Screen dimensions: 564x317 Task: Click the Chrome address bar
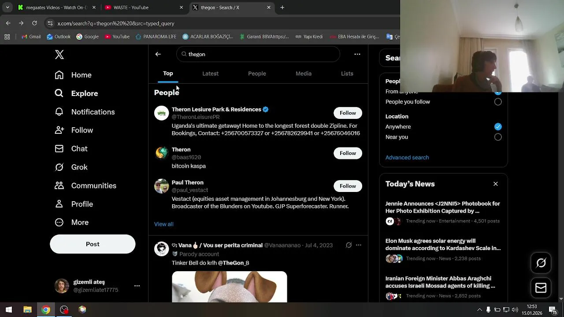[220, 23]
